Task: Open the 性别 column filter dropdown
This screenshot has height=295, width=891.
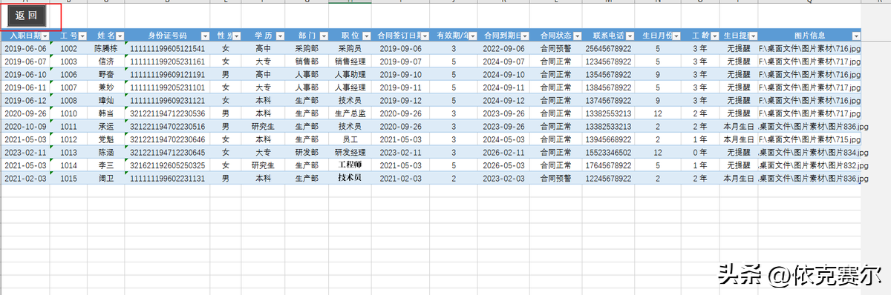Action: point(237,36)
